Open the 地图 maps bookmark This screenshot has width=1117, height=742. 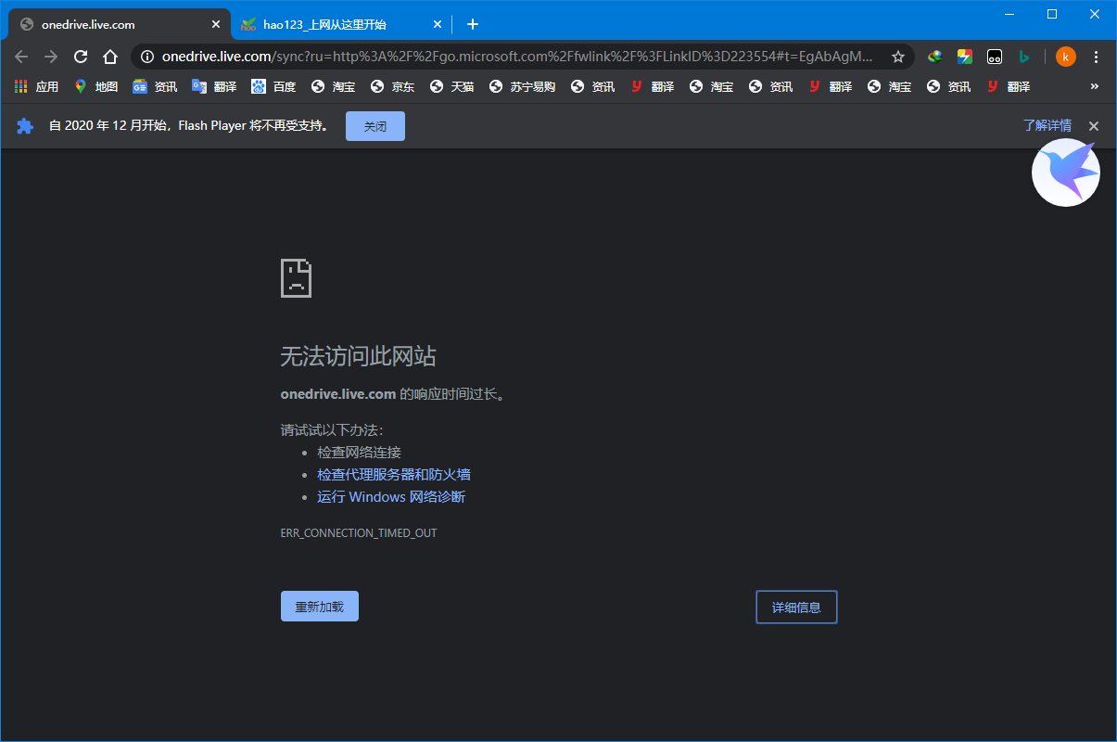tap(95, 86)
